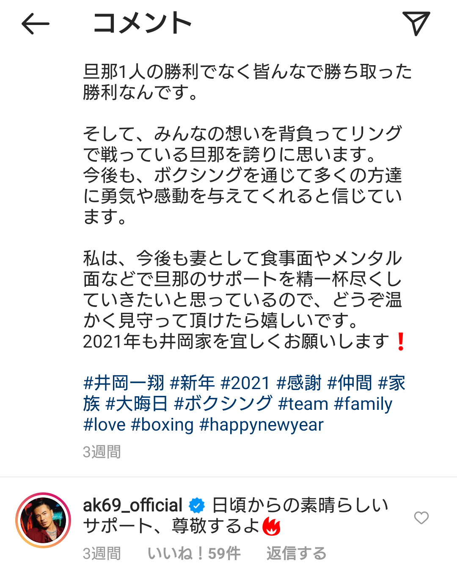Tap the verified badge next to ak69_official

(x=197, y=506)
